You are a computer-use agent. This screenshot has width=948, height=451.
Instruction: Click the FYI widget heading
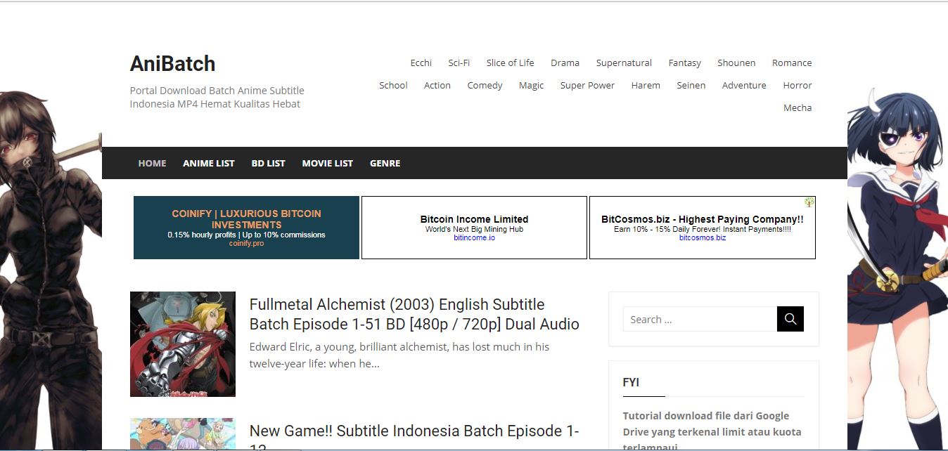[x=631, y=382]
